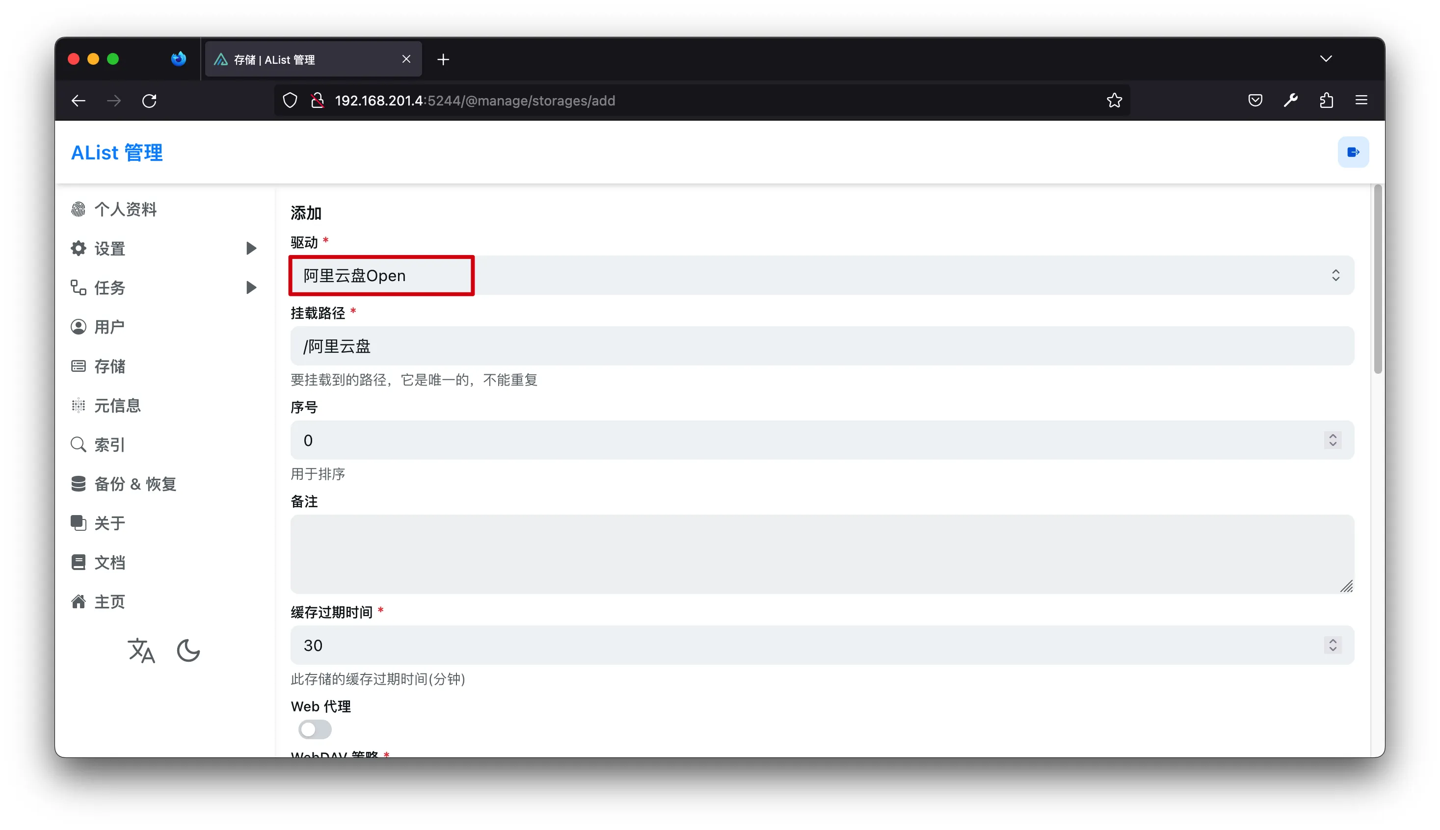Image resolution: width=1440 pixels, height=830 pixels.
Task: Click the 缓存过期时间 stepper arrows
Action: tap(1332, 645)
